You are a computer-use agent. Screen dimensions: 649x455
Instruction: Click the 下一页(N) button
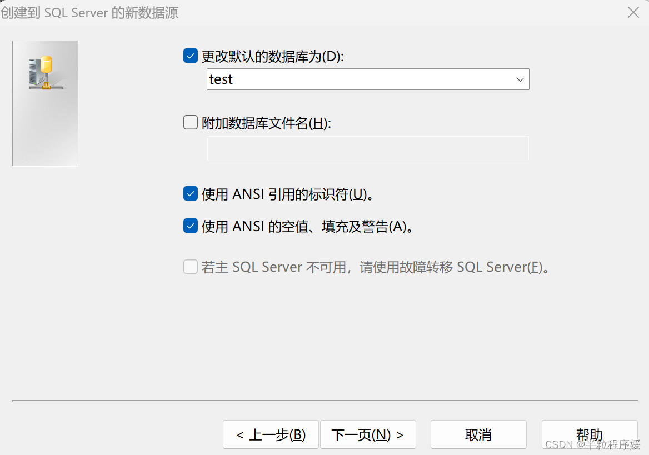click(368, 435)
